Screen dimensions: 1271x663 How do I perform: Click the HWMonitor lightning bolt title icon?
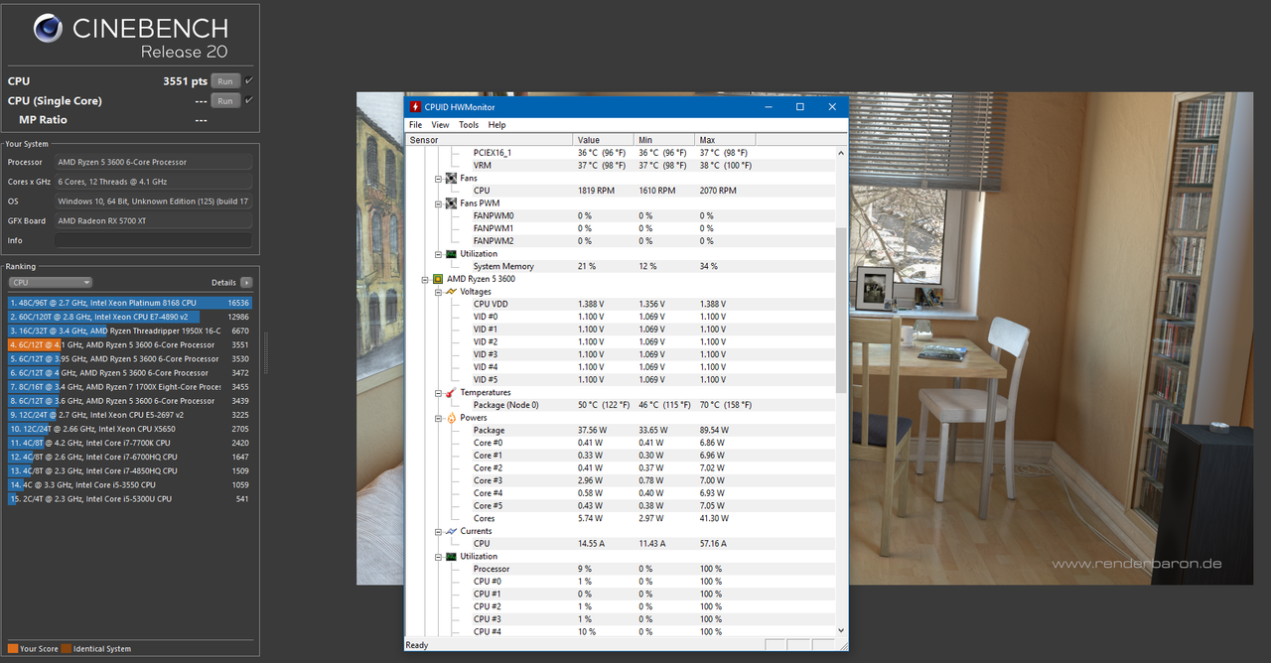415,106
